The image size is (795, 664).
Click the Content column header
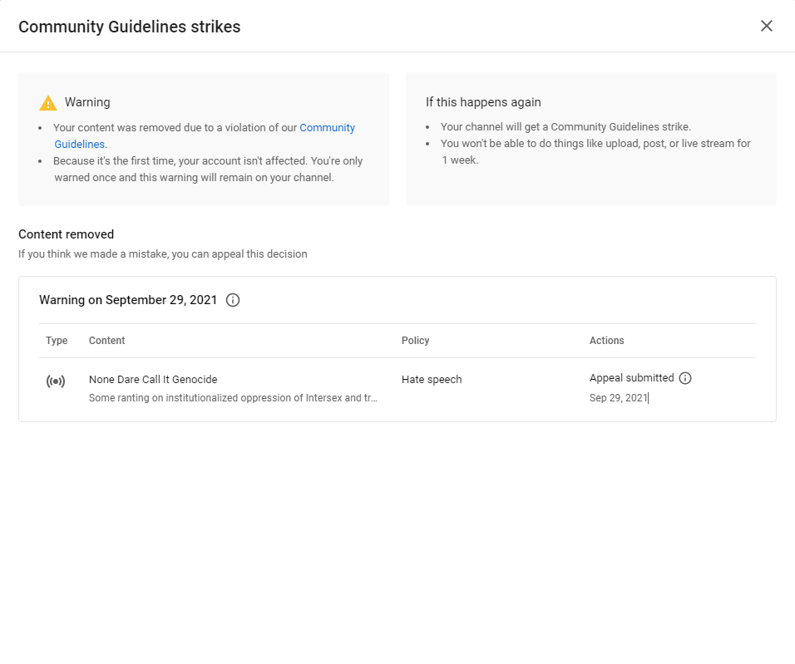[107, 341]
